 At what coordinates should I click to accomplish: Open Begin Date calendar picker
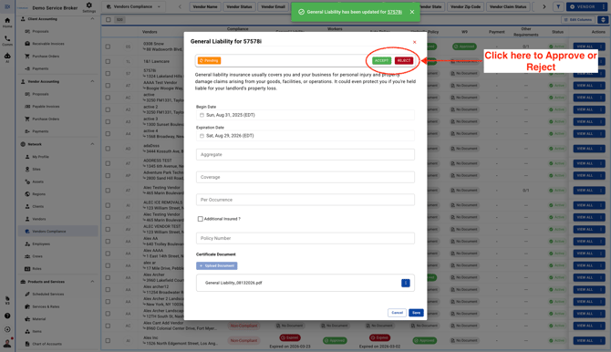point(202,115)
